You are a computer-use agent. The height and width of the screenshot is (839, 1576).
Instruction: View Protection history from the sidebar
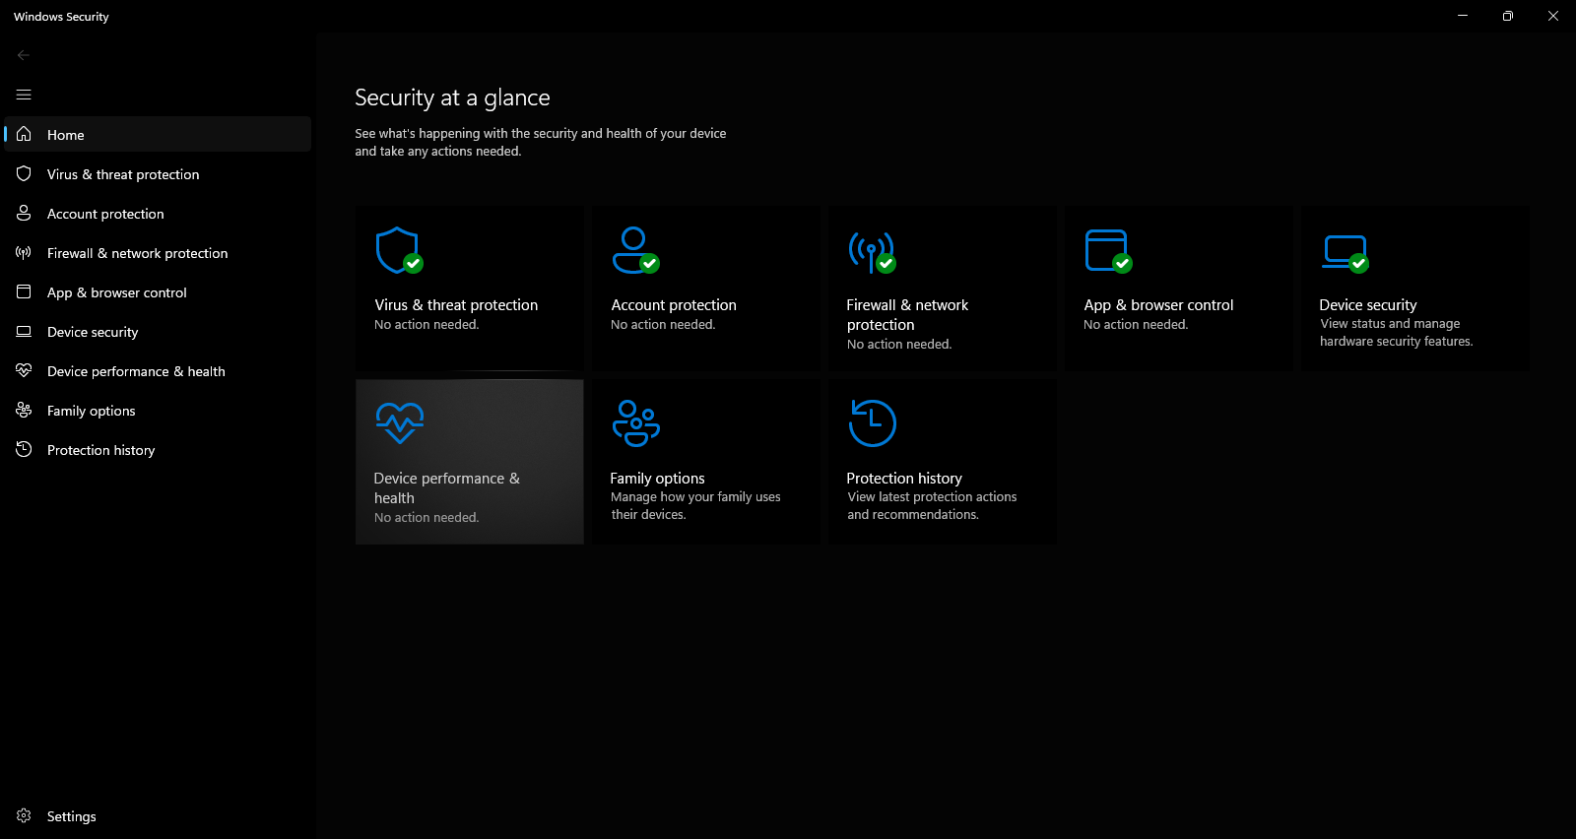click(158, 449)
